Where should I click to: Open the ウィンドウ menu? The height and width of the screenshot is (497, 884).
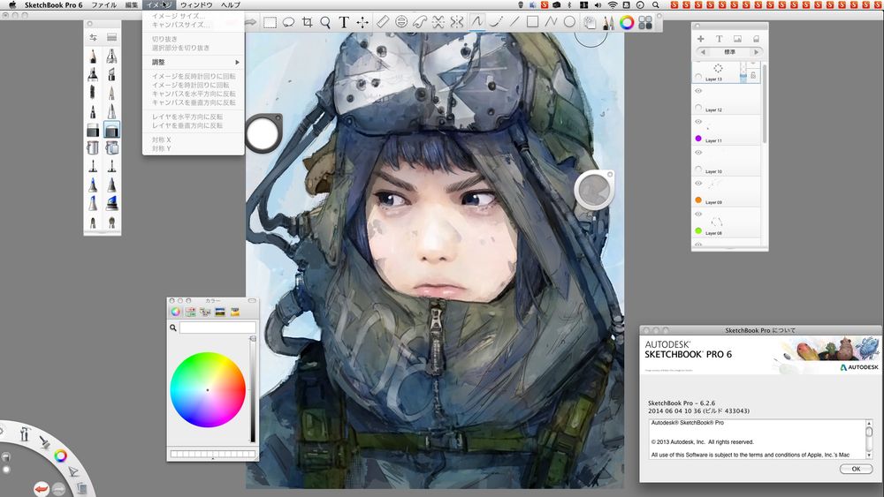pyautogui.click(x=195, y=5)
